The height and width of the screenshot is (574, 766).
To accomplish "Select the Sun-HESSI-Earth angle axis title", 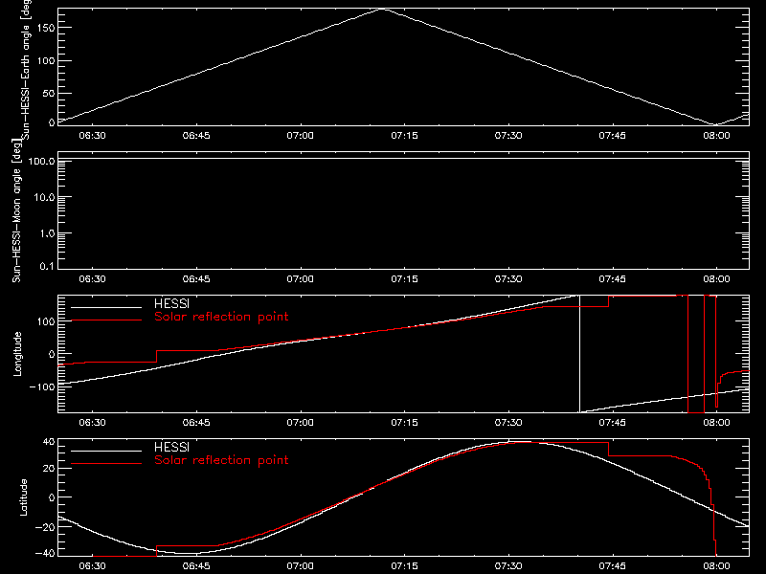I will 26,70.
